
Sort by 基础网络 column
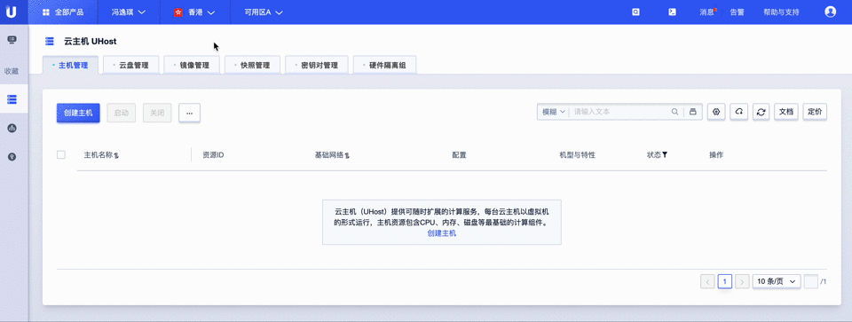click(332, 154)
